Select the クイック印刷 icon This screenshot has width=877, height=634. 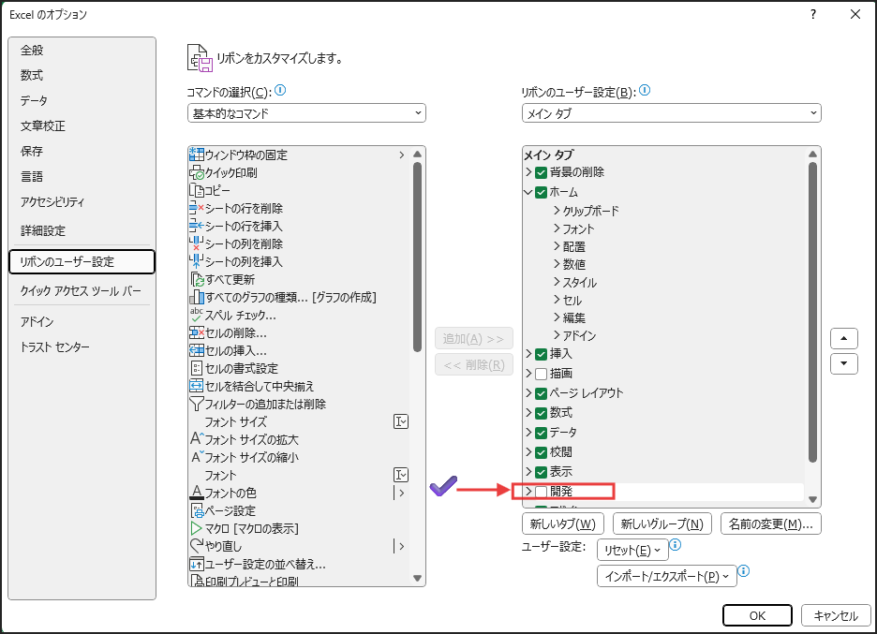(197, 172)
